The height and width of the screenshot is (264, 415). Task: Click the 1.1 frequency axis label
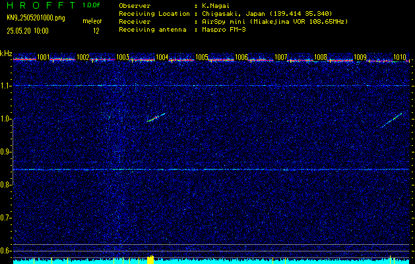pos(5,86)
